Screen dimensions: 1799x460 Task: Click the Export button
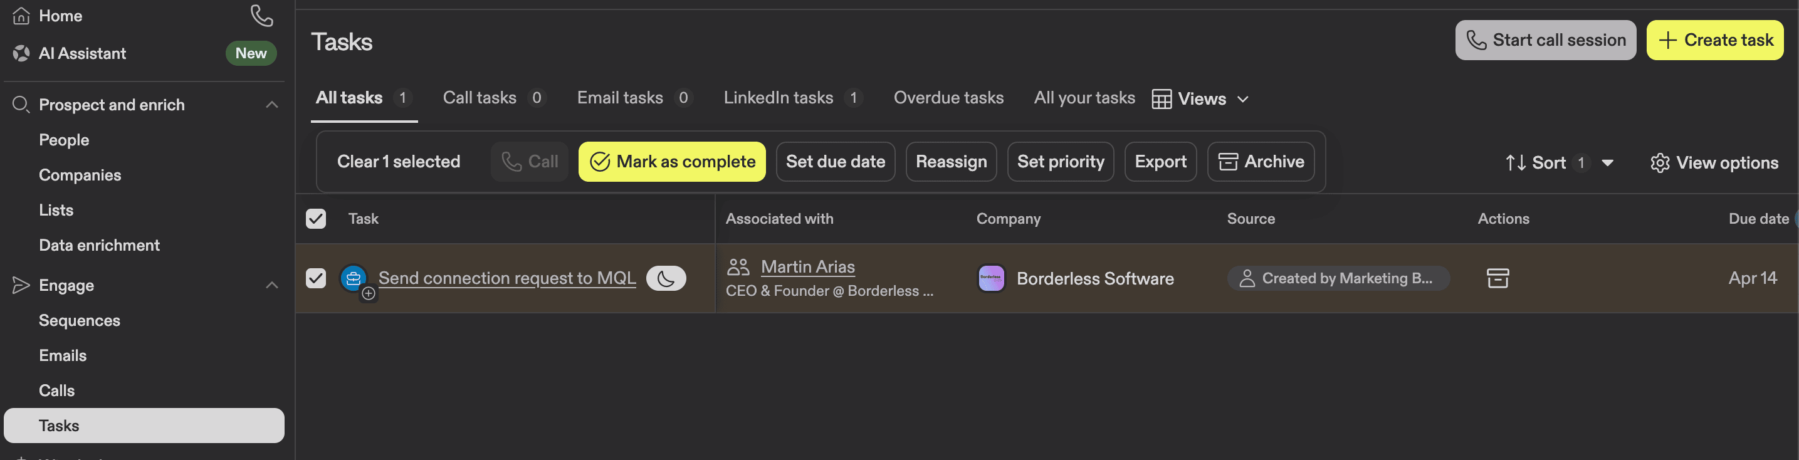tap(1160, 162)
